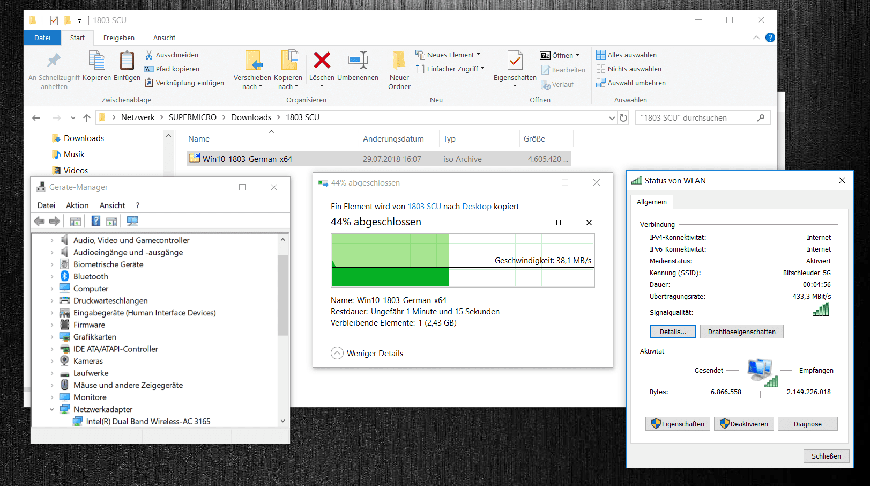Click the Details... button in WLAN status
The width and height of the screenshot is (870, 486).
coord(673,332)
